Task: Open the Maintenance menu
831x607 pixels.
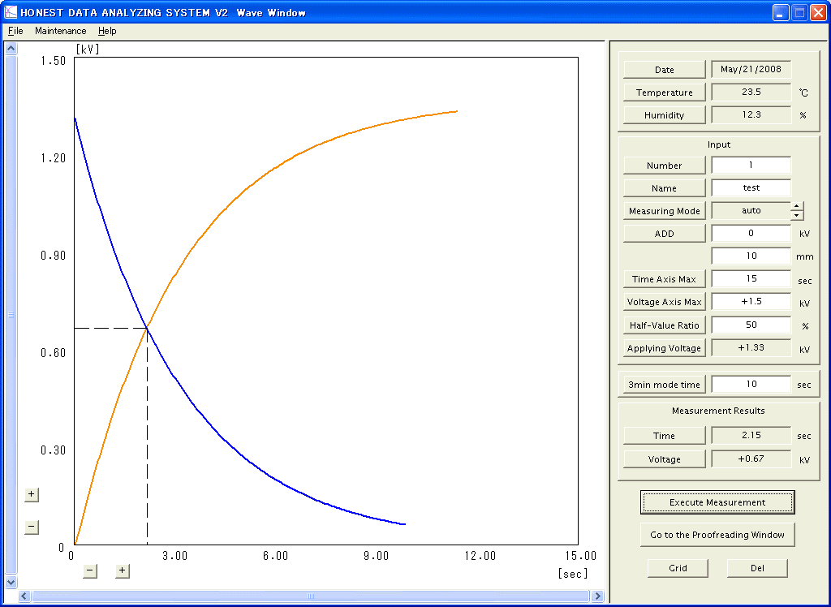Action: 60,31
